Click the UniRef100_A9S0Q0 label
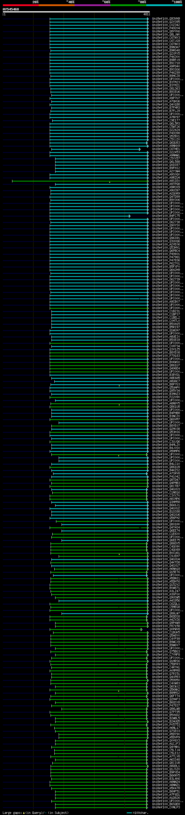The width and height of the screenshot is (185, 815). point(166,174)
